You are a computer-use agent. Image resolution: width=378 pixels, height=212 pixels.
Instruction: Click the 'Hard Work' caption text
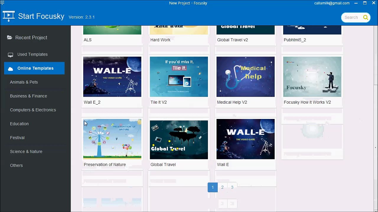(x=160, y=40)
